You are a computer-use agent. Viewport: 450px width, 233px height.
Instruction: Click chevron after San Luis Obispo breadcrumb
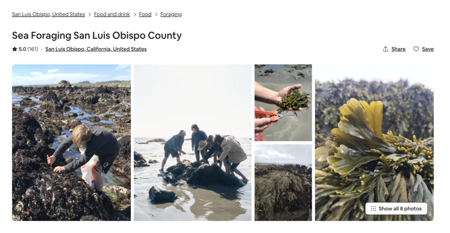pos(90,15)
